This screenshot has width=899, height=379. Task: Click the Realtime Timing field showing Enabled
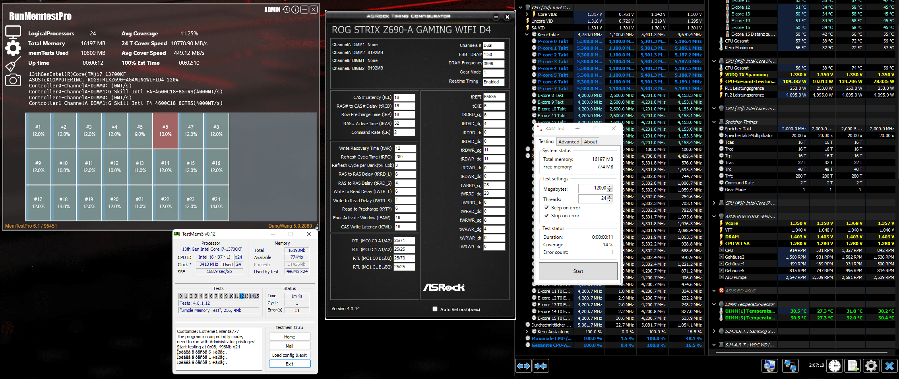494,82
